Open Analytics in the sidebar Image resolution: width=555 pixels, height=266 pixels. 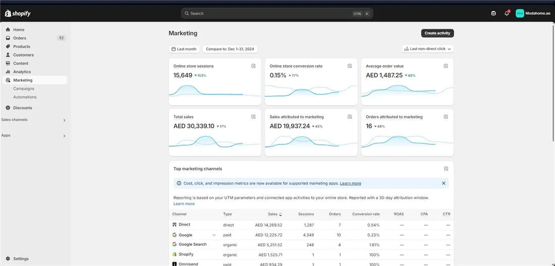(34, 72)
